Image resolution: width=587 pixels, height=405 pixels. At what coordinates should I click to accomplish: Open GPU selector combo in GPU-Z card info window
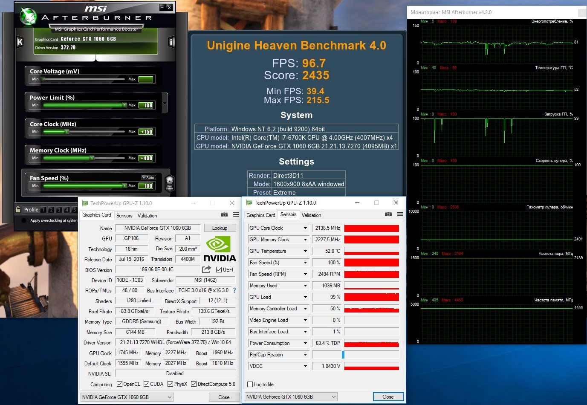(127, 397)
